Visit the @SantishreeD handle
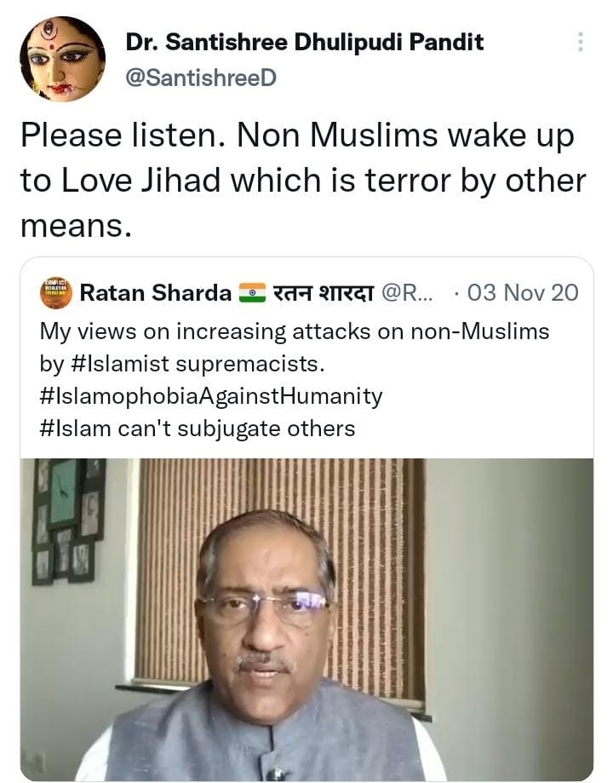The width and height of the screenshot is (613, 783). (x=201, y=78)
